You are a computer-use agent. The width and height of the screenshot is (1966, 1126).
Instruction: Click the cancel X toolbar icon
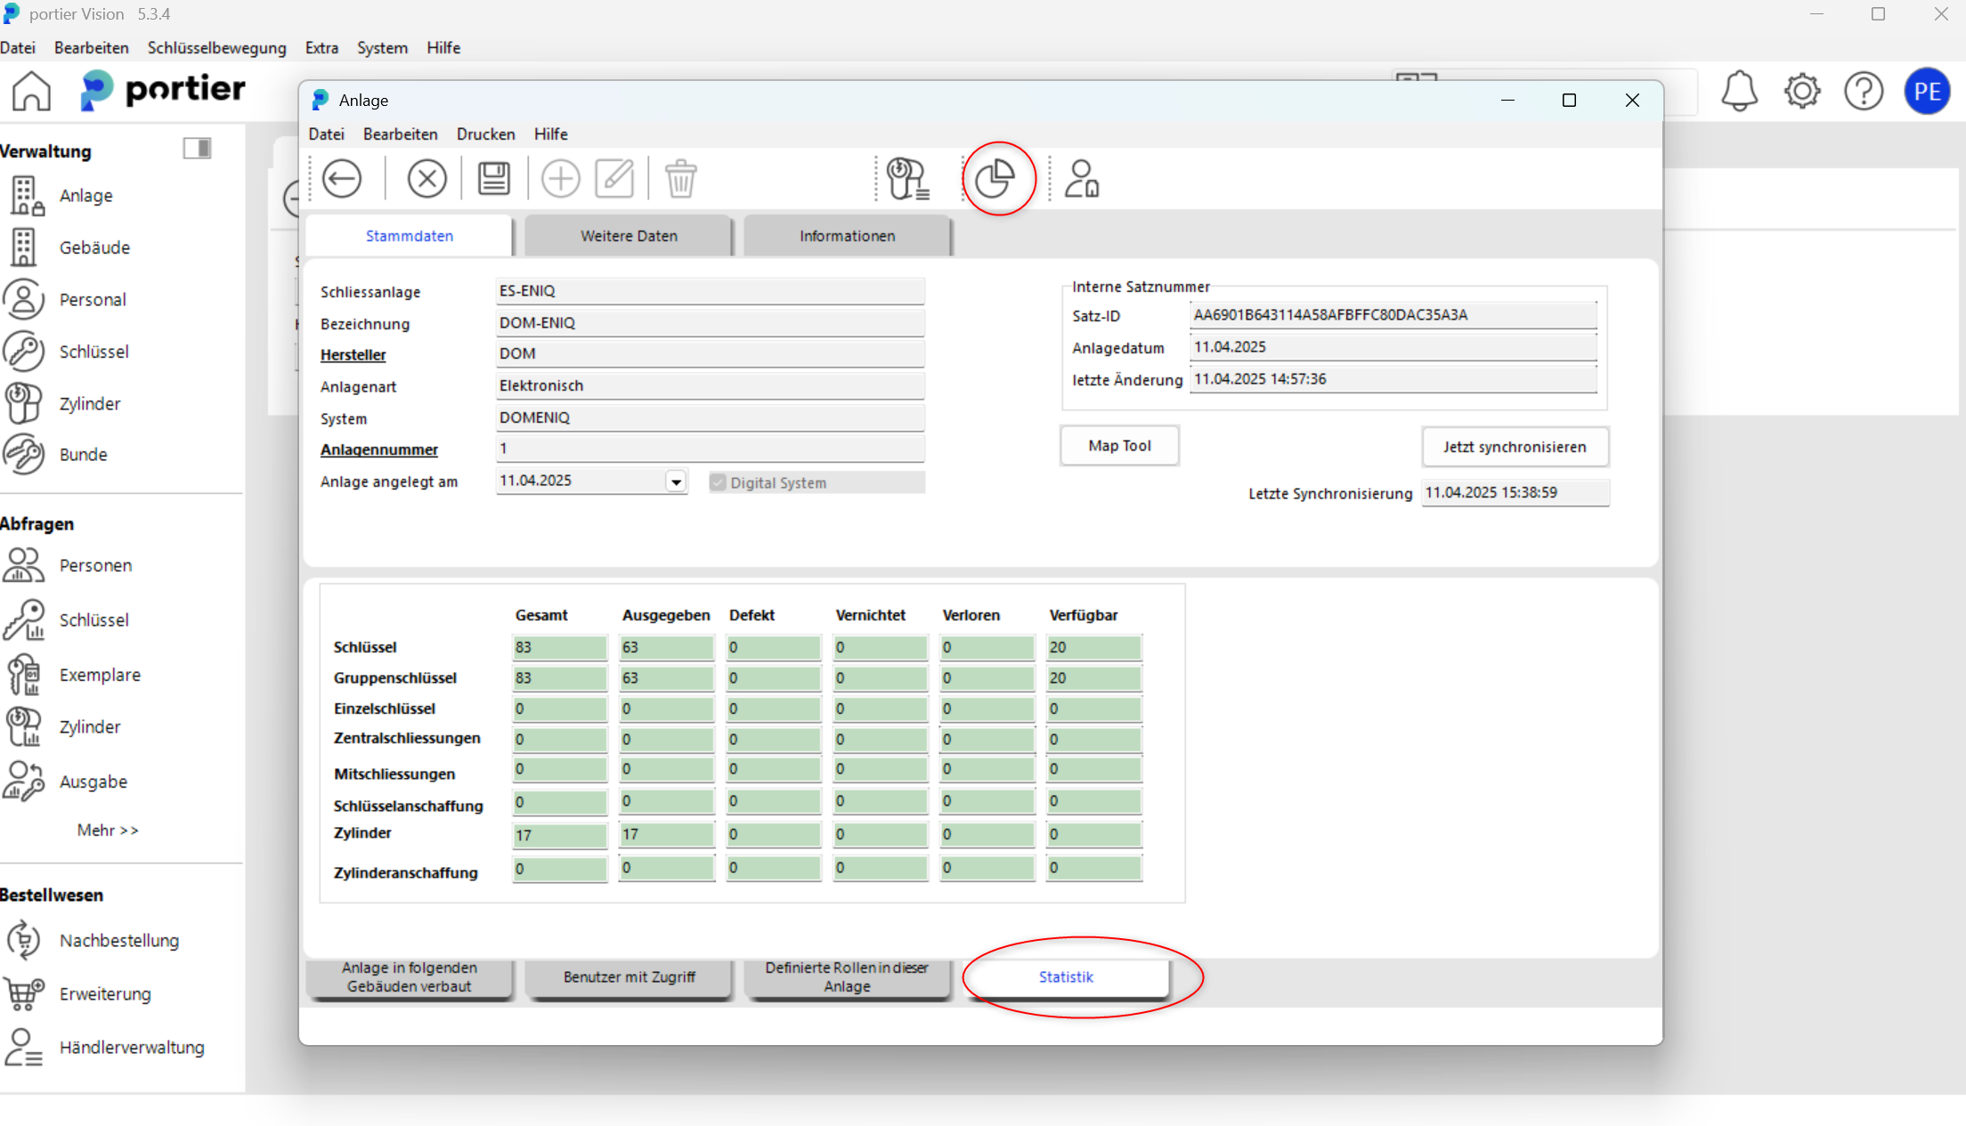click(x=427, y=179)
